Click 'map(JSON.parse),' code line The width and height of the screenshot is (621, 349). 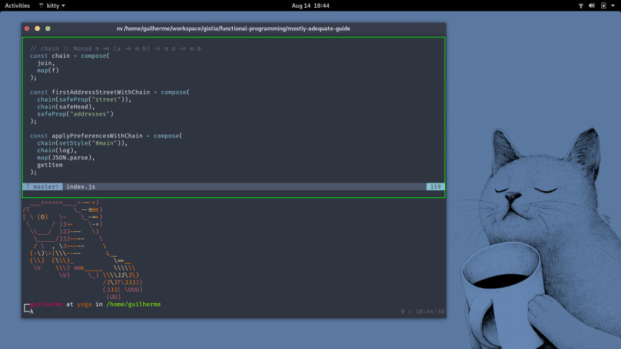pos(66,157)
